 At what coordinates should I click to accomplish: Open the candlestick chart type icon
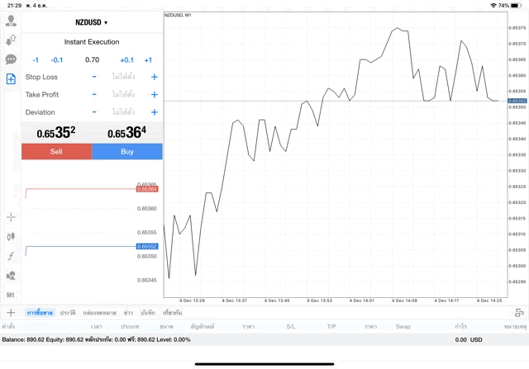tap(11, 237)
